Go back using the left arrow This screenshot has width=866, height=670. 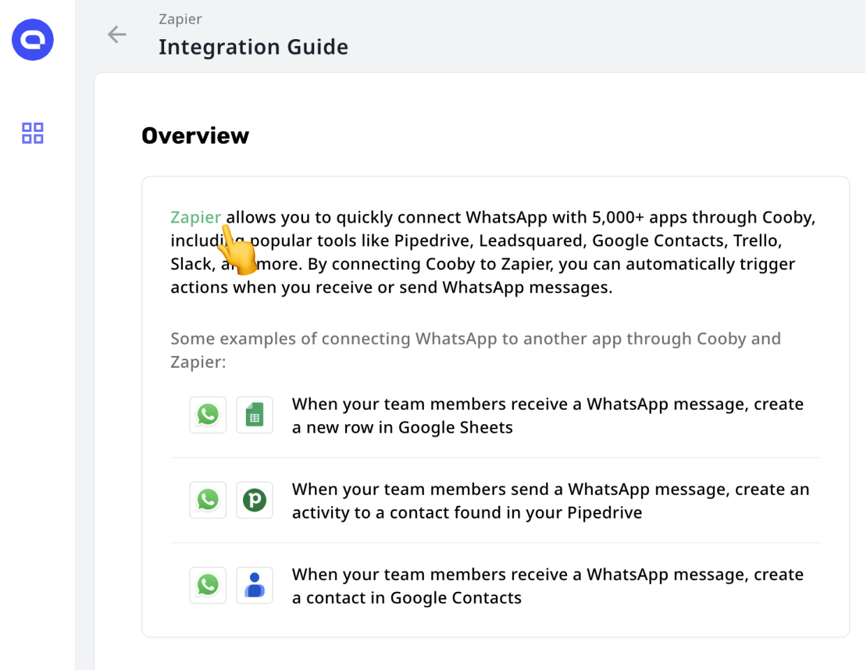tap(117, 34)
